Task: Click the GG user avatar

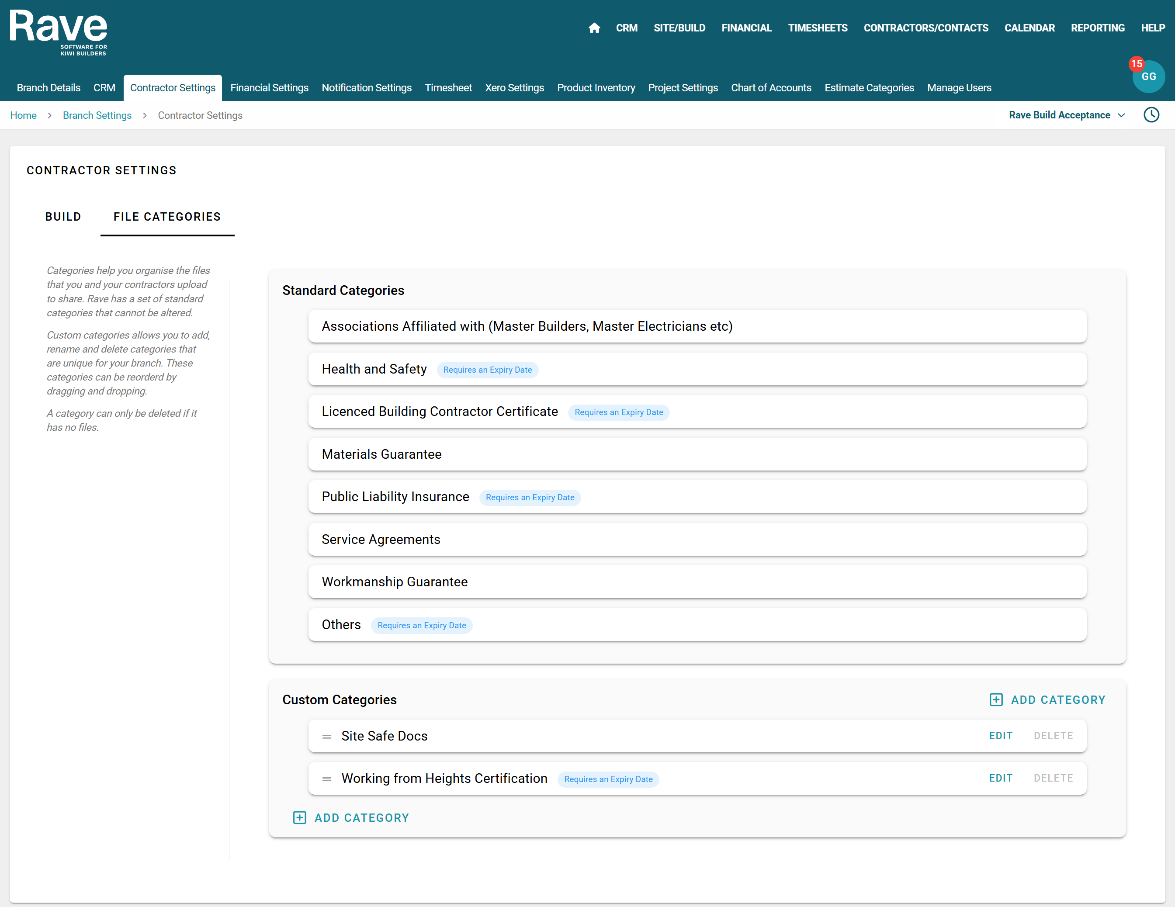Action: 1149,77
